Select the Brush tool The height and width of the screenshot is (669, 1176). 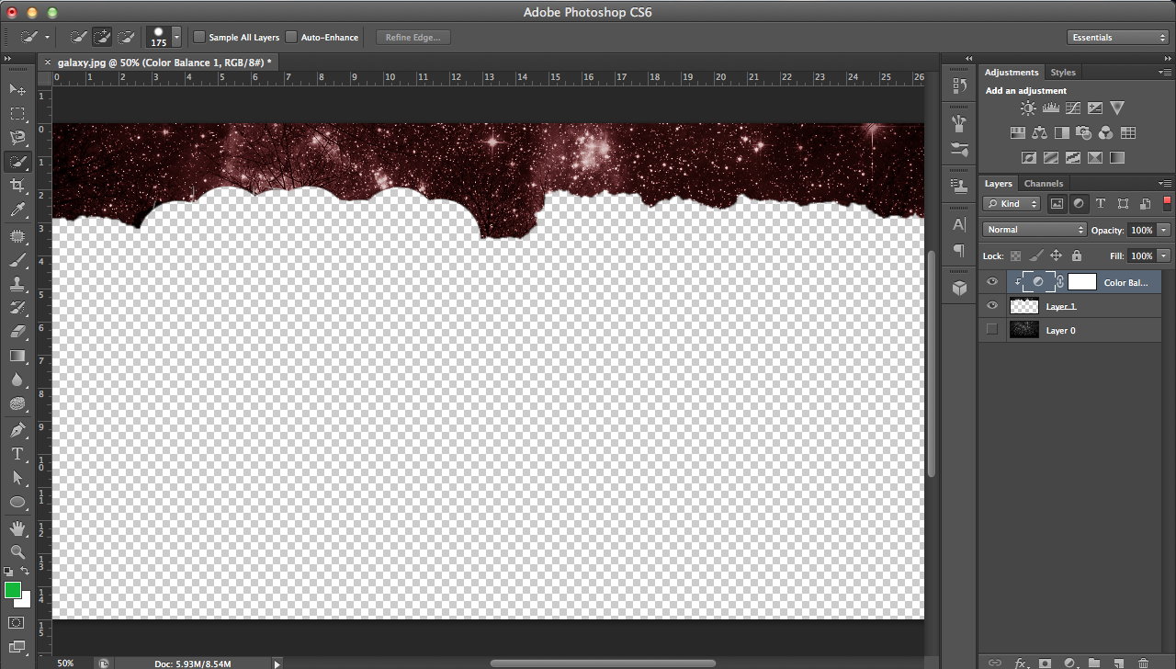17,260
